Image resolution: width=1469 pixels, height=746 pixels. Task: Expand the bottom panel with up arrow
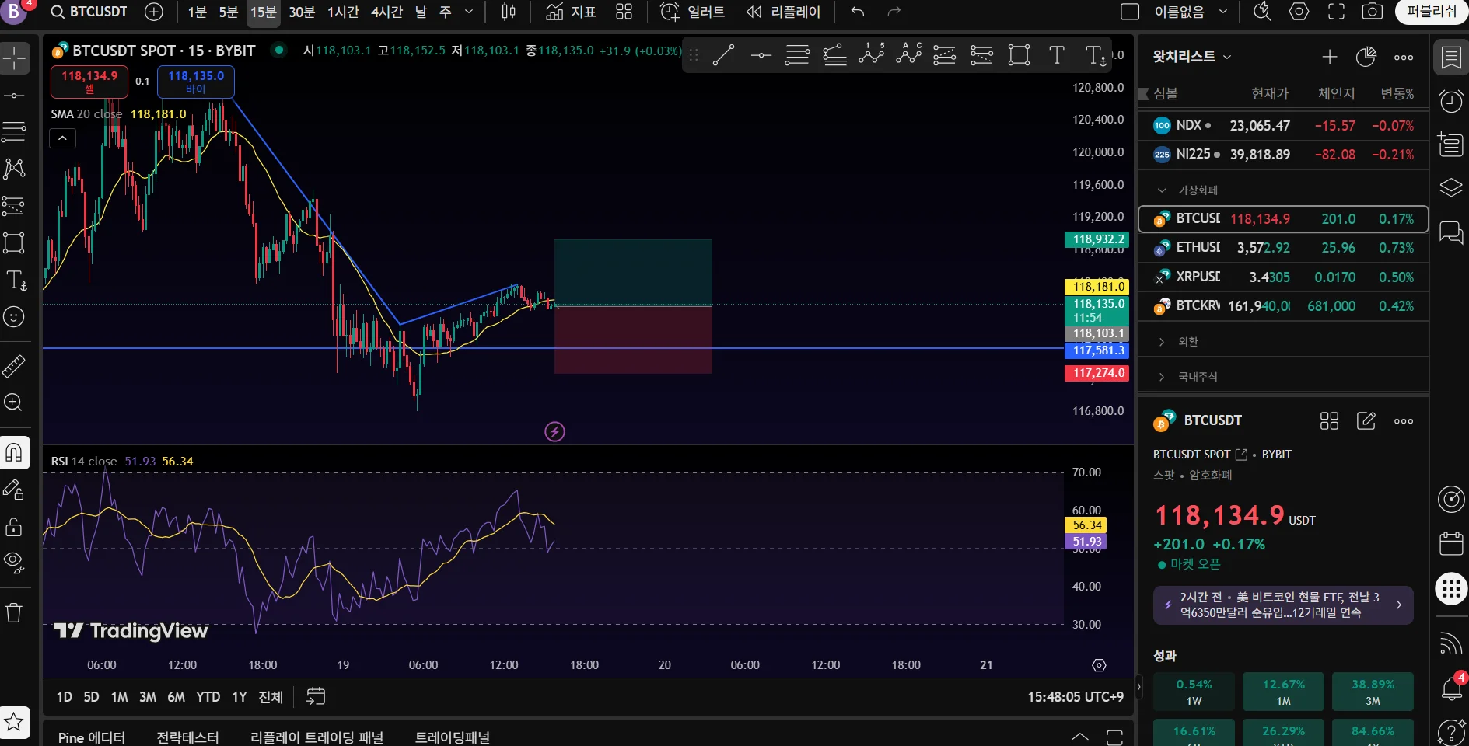pos(1079,737)
